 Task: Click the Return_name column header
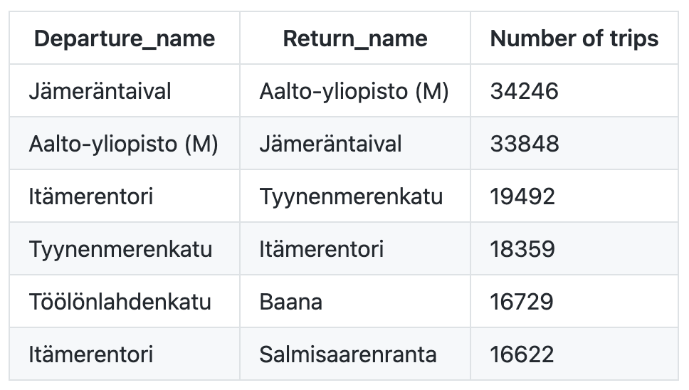354,38
